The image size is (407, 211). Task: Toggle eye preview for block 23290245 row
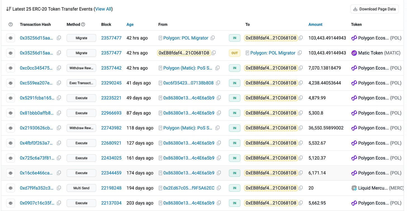pos(11,83)
